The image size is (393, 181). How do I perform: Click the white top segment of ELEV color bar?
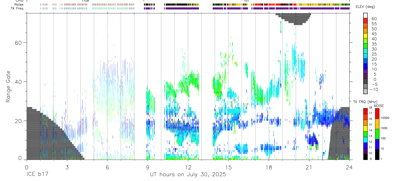click(x=365, y=15)
